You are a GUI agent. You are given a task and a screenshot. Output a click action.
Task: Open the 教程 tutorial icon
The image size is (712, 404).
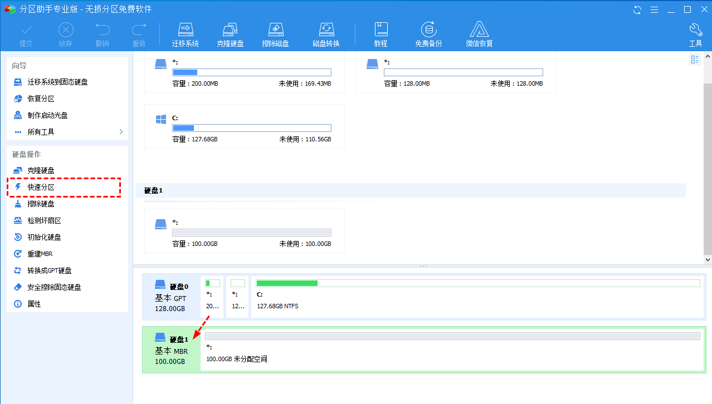point(381,33)
